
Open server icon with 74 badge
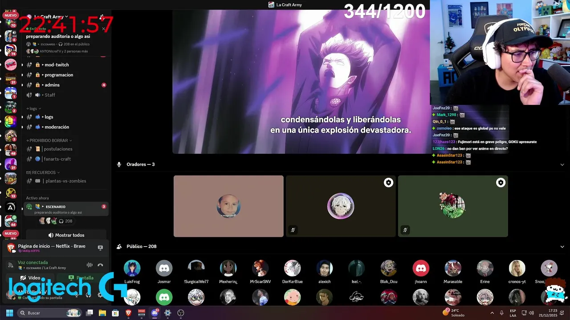click(11, 50)
